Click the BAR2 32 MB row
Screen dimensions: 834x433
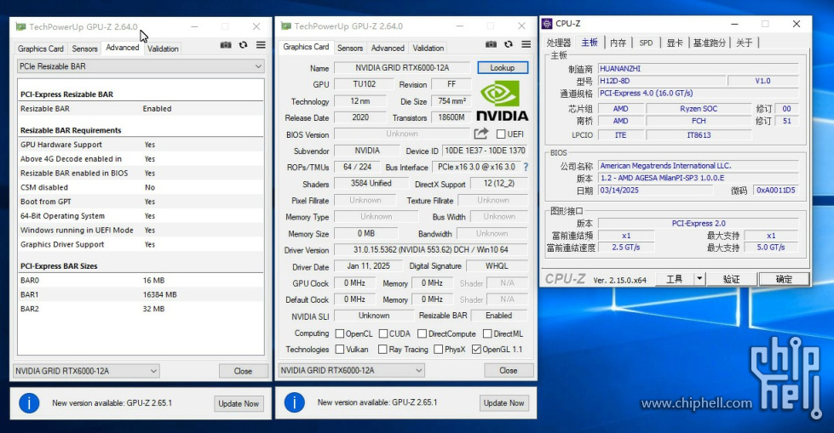(141, 309)
